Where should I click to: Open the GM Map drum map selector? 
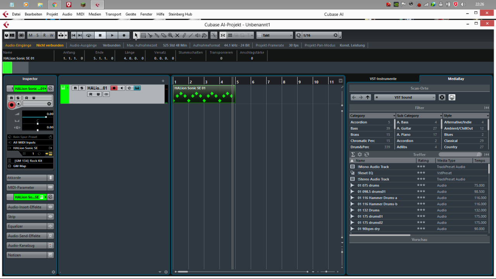(30, 166)
